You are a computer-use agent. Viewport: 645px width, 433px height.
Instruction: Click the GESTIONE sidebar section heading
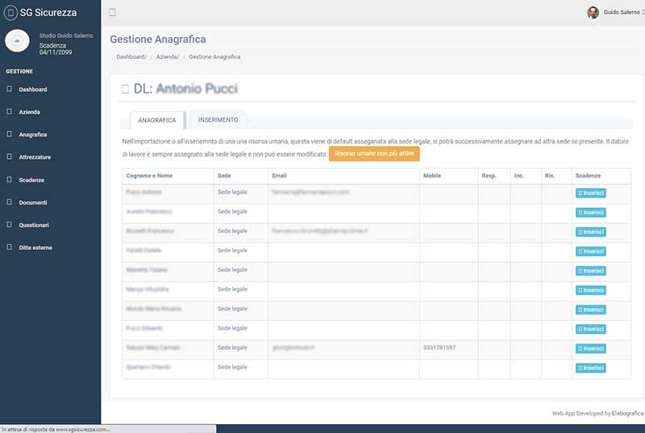[x=19, y=71]
